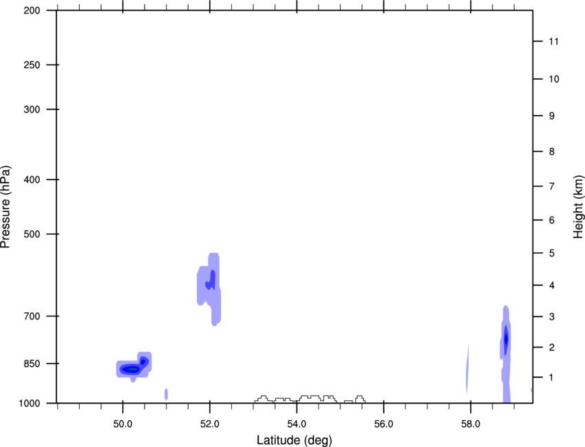Pick the height label 8
The height and width of the screenshot is (447, 585).
(x=551, y=152)
